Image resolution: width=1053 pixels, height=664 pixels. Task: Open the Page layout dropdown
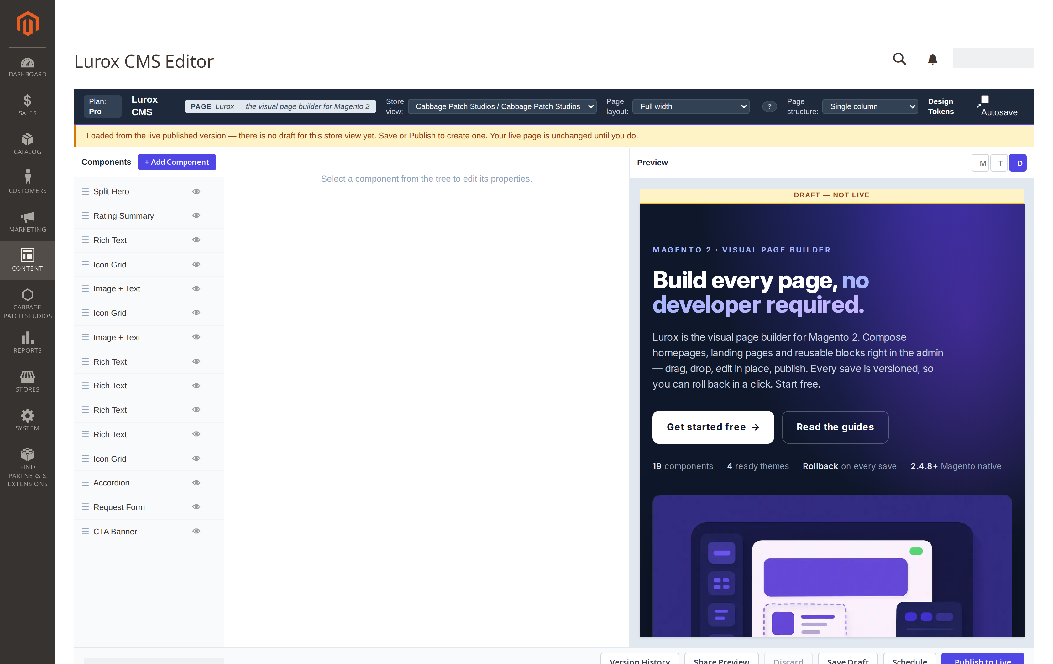(691, 107)
